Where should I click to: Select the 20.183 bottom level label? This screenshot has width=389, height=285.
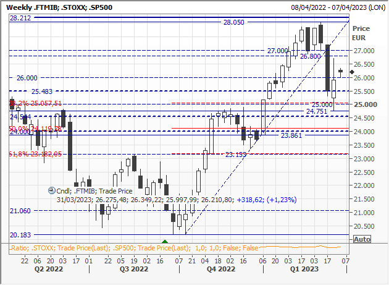point(22,235)
